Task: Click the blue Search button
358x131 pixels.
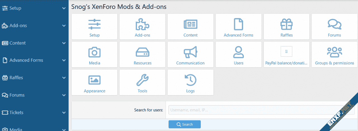Action: coord(185,124)
